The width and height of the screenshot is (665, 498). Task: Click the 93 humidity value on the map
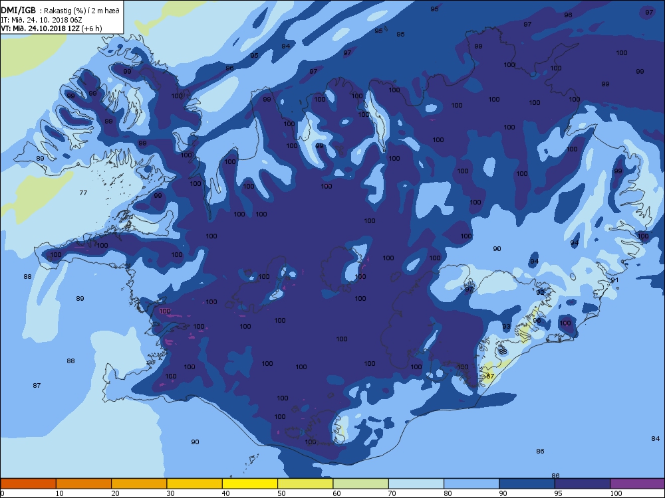click(506, 327)
